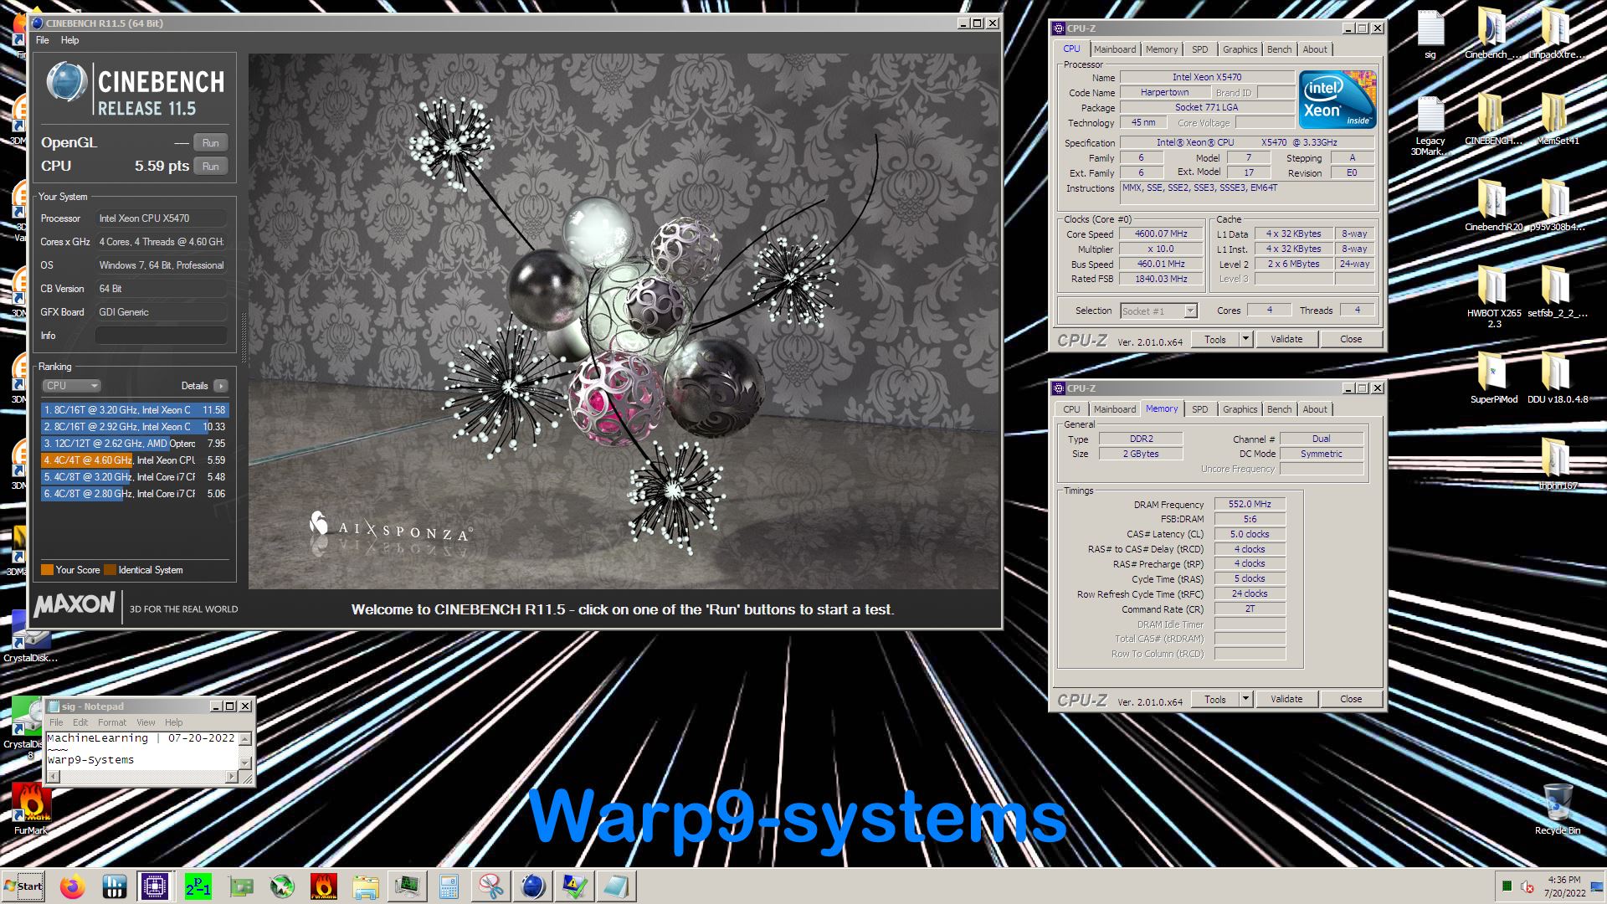Select ranking entry 8C/16T @ 3.20 GHz
Image resolution: width=1607 pixels, height=904 pixels.
[x=135, y=410]
